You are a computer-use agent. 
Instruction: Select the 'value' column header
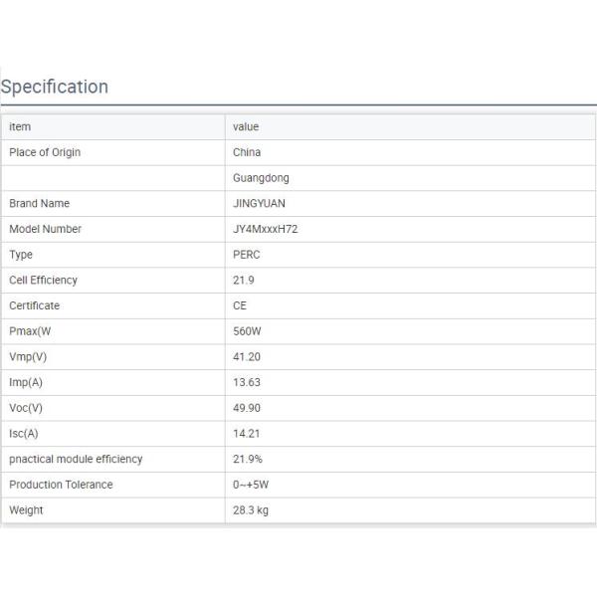click(246, 127)
